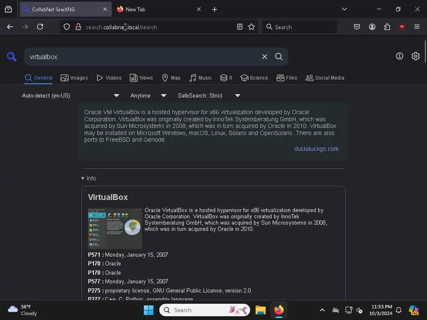Switch to the New Tab tab
This screenshot has height=320, width=427.
[x=159, y=10]
